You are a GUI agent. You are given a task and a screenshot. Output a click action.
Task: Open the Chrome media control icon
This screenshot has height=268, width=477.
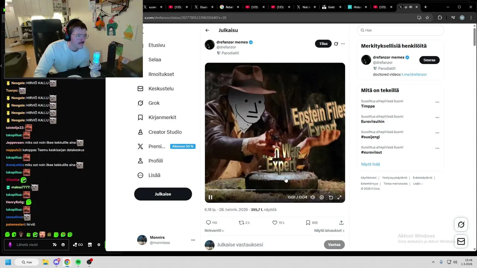point(453,17)
